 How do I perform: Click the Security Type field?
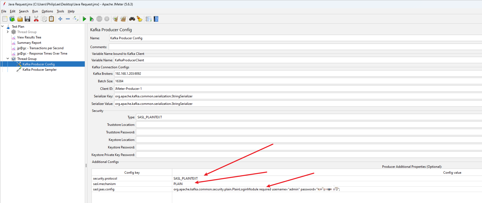coord(307,117)
